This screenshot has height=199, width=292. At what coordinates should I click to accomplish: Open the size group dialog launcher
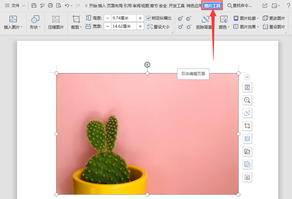pyautogui.click(x=172, y=32)
